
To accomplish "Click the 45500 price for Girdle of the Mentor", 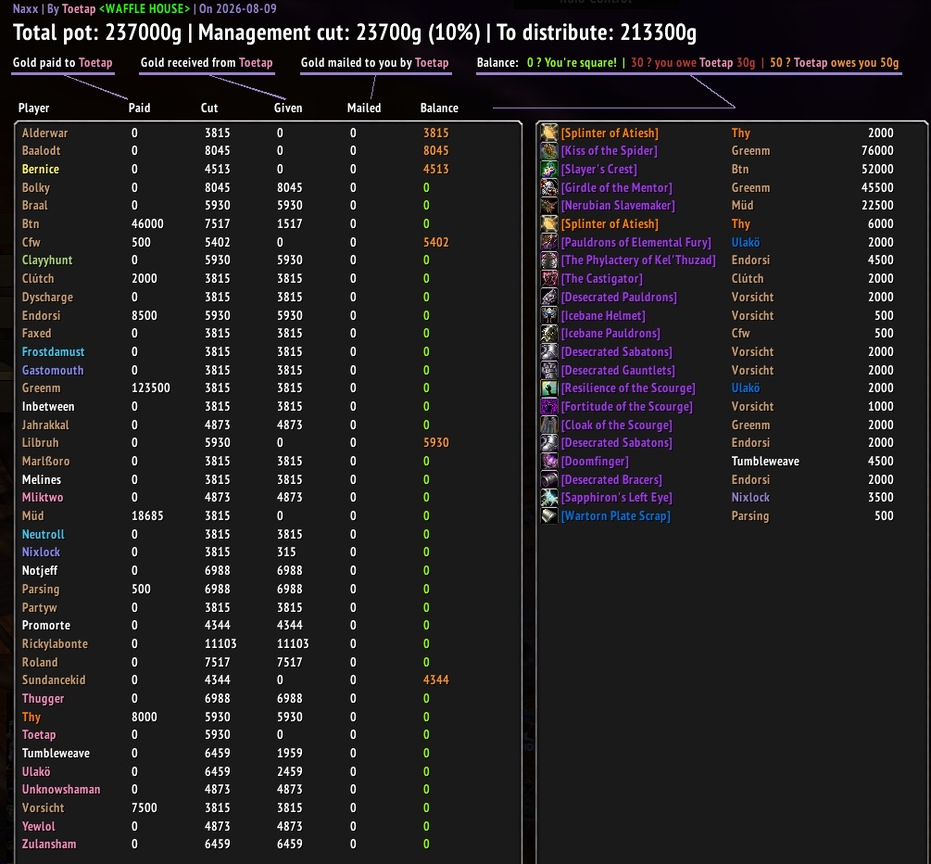I will point(877,188).
